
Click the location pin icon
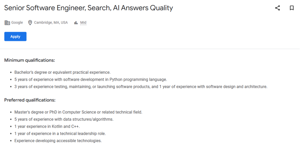(x=30, y=22)
